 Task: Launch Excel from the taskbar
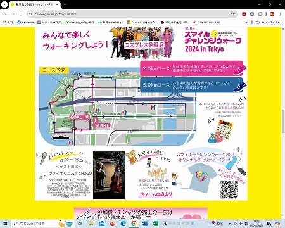click(x=155, y=224)
